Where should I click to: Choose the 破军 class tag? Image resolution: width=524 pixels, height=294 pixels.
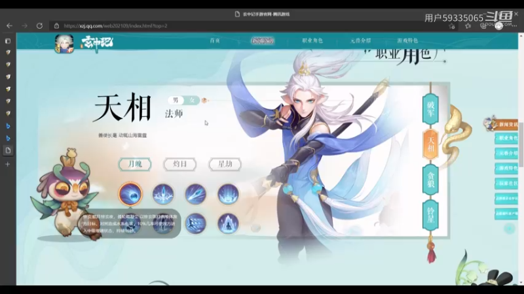[x=430, y=109]
